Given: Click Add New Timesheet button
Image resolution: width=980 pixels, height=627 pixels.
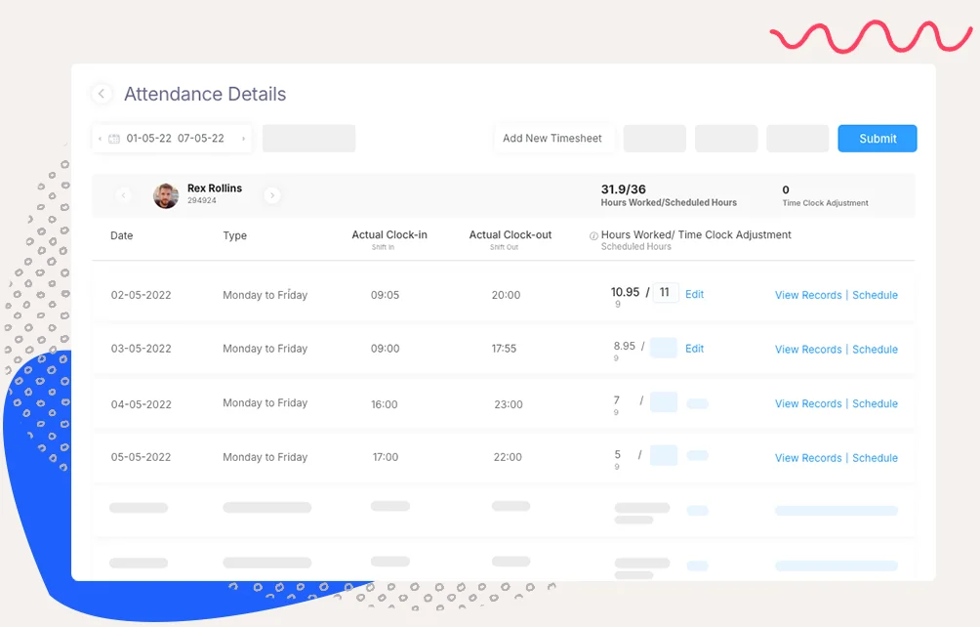Looking at the screenshot, I should [552, 139].
